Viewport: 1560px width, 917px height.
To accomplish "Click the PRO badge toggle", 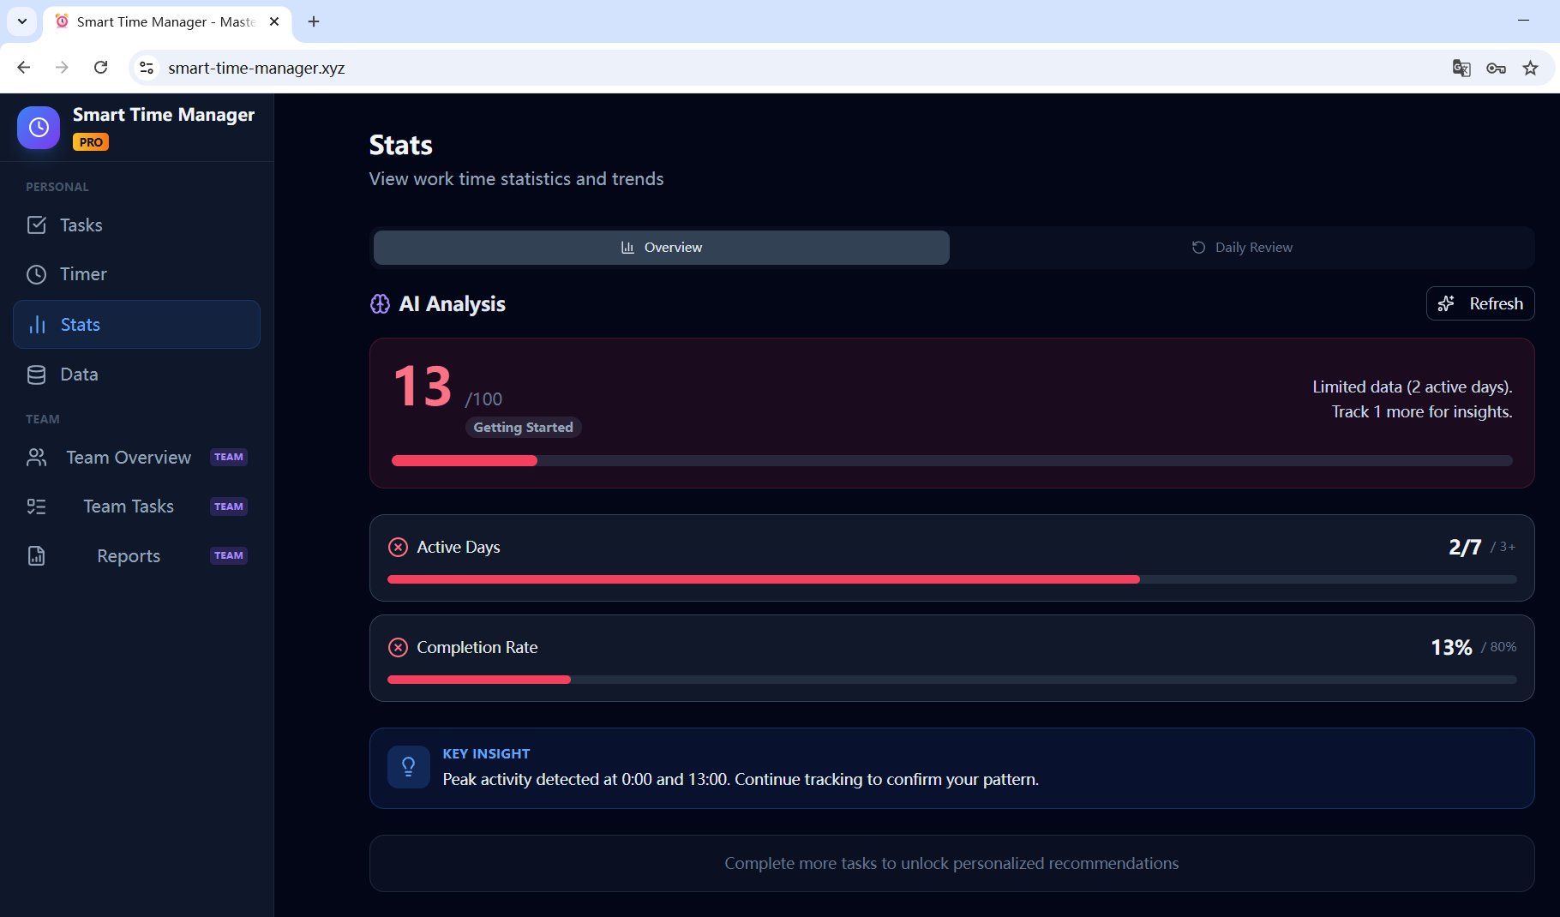I will click(91, 141).
